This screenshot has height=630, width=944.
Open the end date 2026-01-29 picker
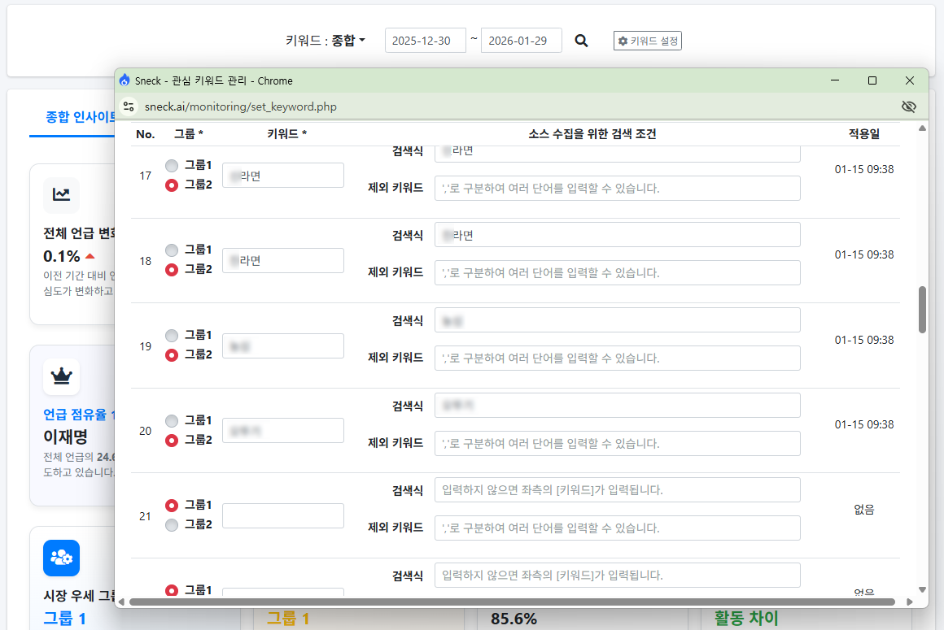click(x=521, y=41)
